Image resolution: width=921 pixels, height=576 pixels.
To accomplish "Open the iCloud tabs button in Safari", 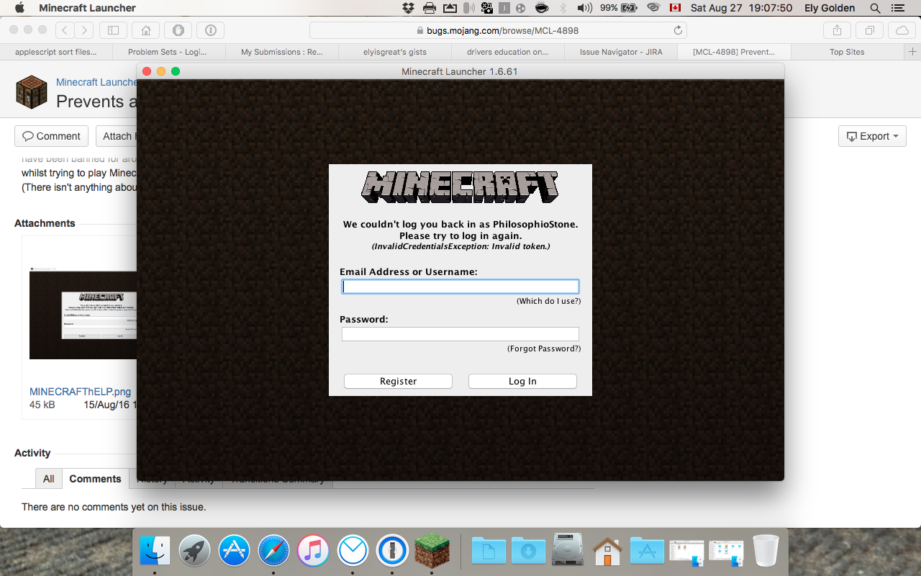I will (x=902, y=30).
